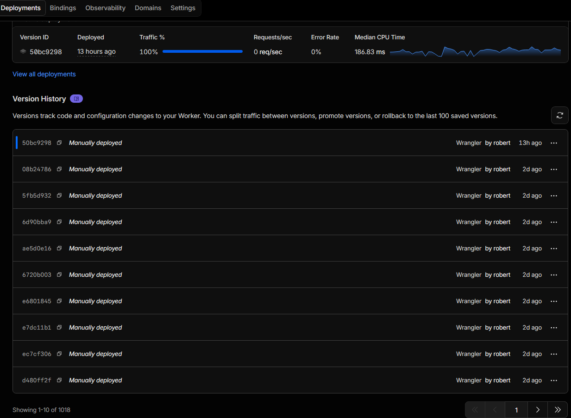
Task: Click 'Manually deployed' label for ae5d0e16
Action: click(95, 249)
